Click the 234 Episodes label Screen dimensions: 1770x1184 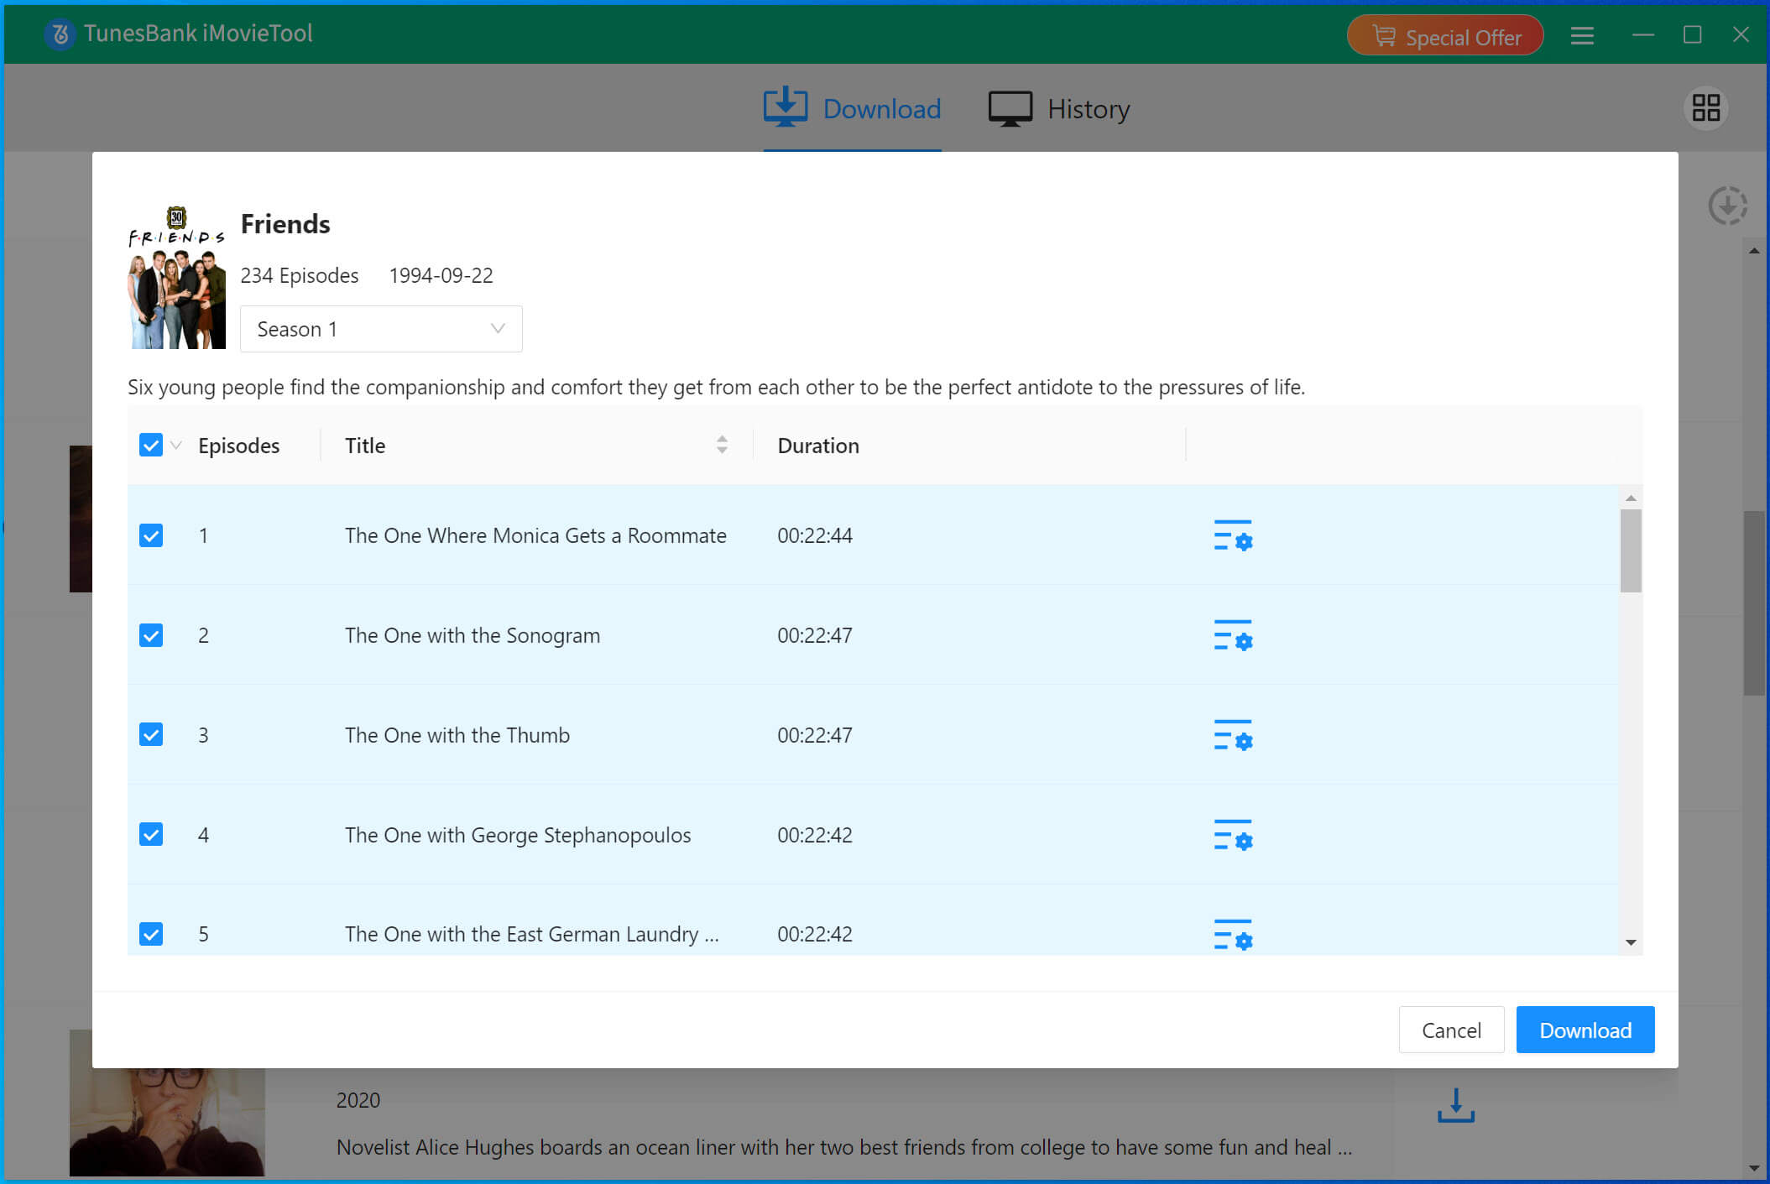300,275
